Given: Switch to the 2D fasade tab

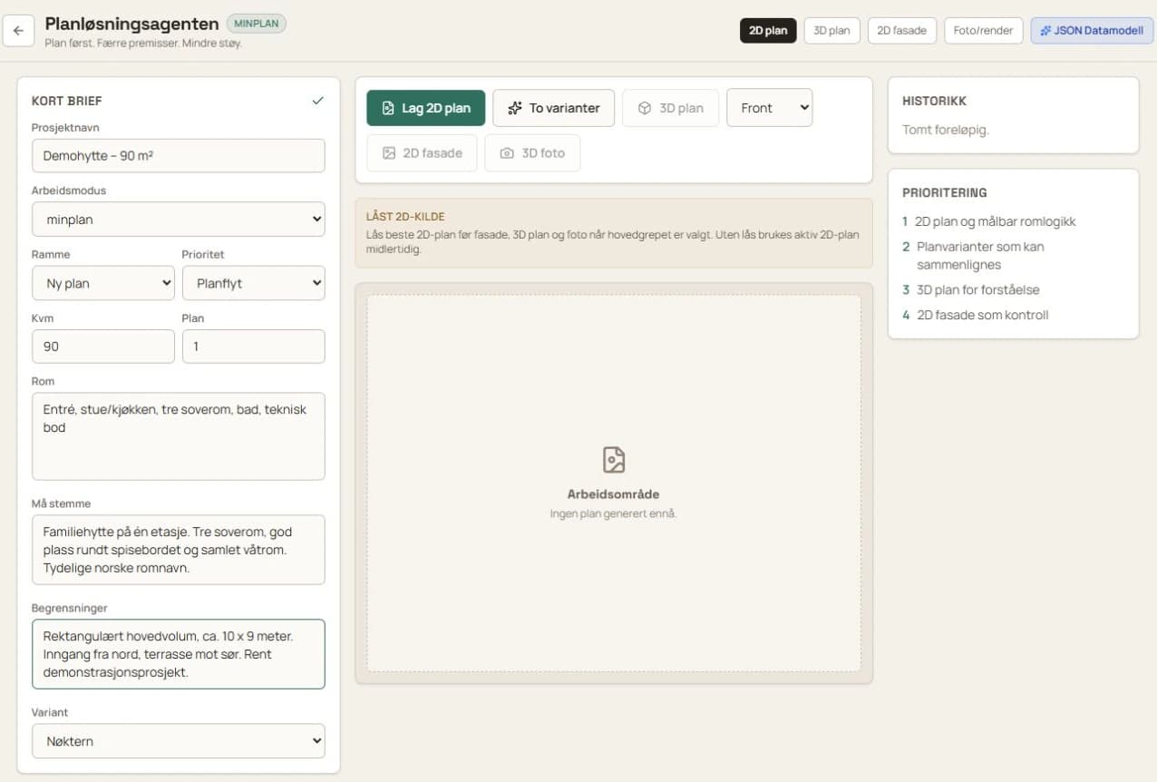Looking at the screenshot, I should coord(902,30).
